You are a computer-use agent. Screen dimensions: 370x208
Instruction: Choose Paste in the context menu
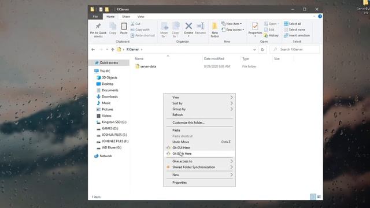tap(199, 130)
